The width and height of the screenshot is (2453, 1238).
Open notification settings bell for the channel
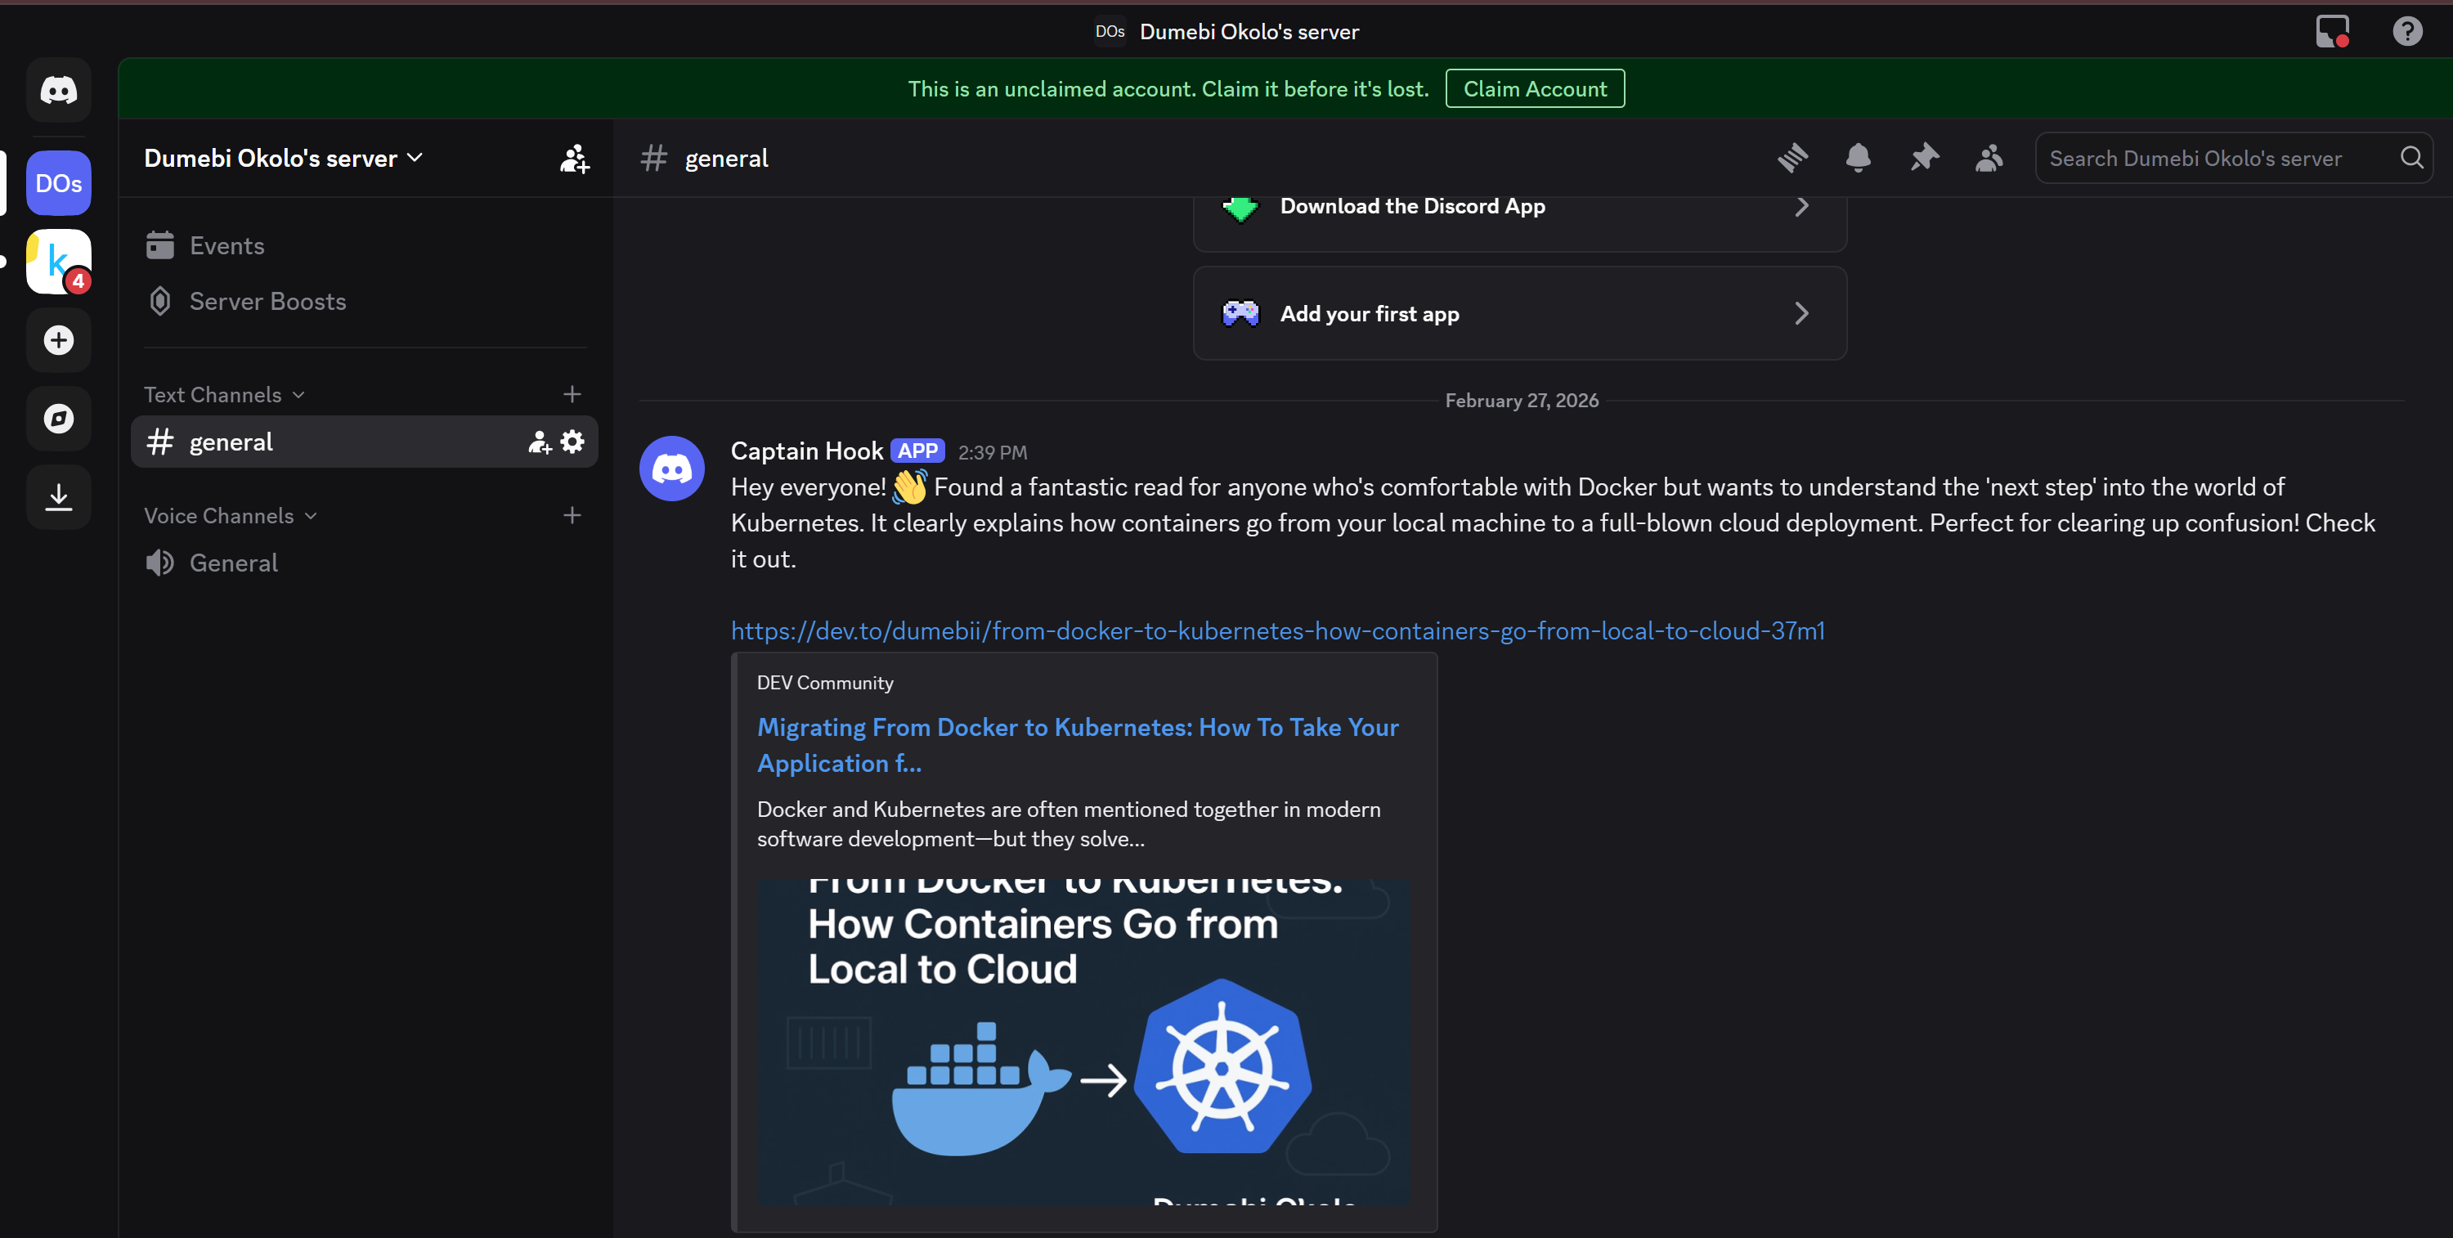1858,158
